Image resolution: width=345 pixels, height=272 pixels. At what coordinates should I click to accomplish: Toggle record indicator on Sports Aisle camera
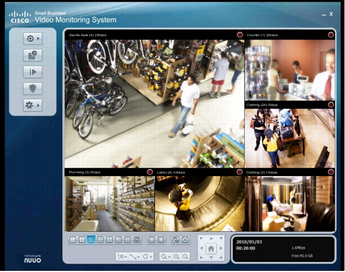click(x=240, y=35)
